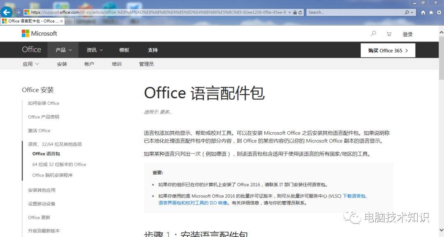Open 激活 Office in sidebar

[x=39, y=130]
